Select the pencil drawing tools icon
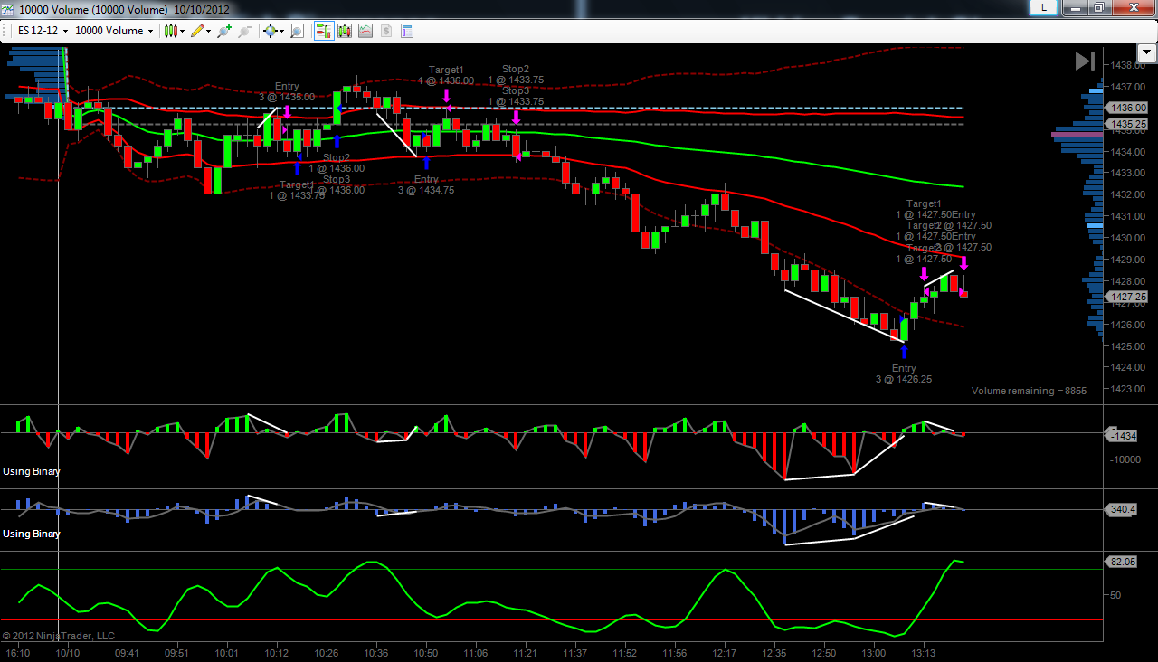The image size is (1158, 662). pyautogui.click(x=197, y=31)
